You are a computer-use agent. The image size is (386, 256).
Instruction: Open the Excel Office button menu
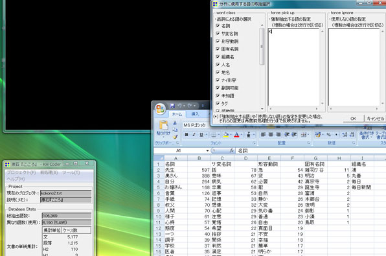pyautogui.click(x=160, y=109)
